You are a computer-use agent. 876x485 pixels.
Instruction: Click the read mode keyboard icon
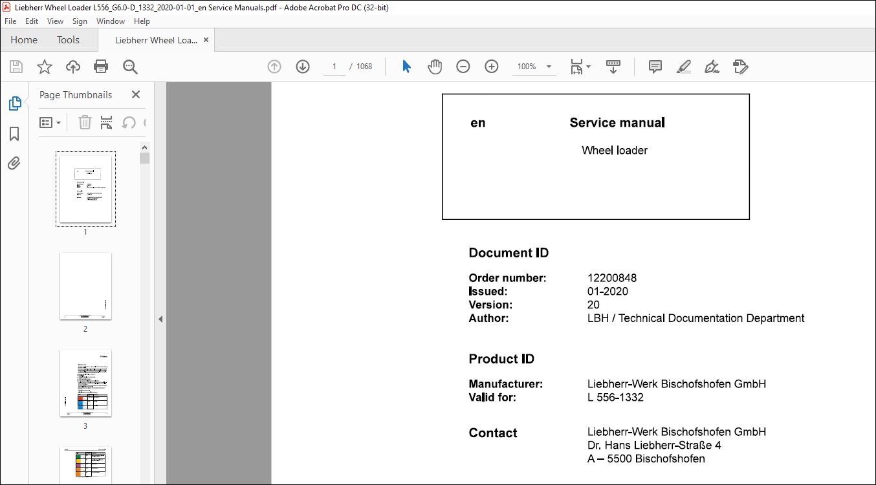613,67
